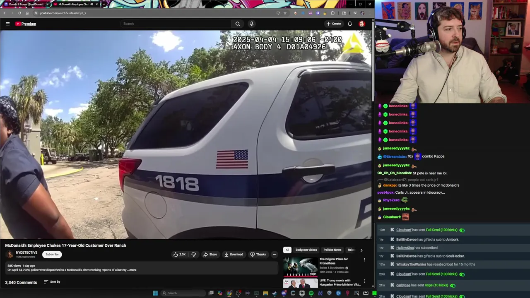Click post4pox's Carls Jr. Idiocracy chat message
Viewport: 530px width, 298px height.
coord(411,192)
